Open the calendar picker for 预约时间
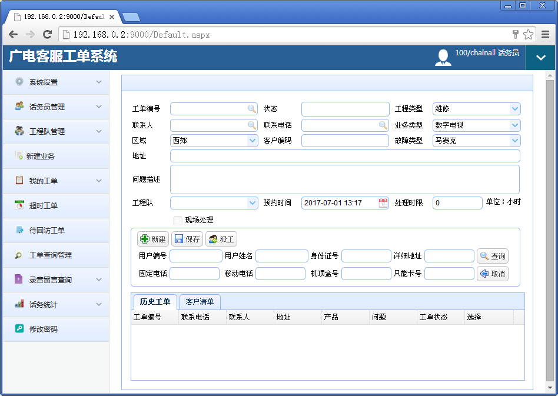 coord(383,203)
